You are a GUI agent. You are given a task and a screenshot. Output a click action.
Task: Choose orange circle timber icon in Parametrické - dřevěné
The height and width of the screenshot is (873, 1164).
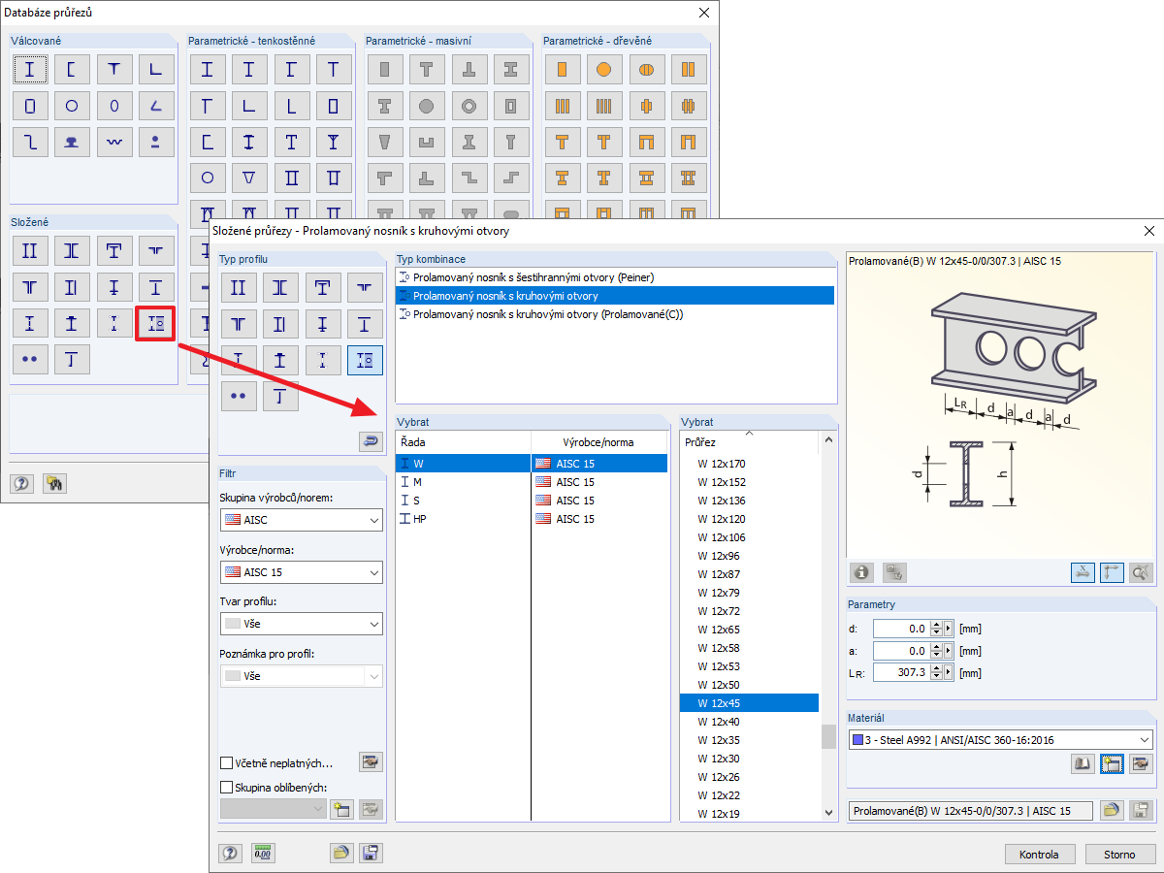603,69
